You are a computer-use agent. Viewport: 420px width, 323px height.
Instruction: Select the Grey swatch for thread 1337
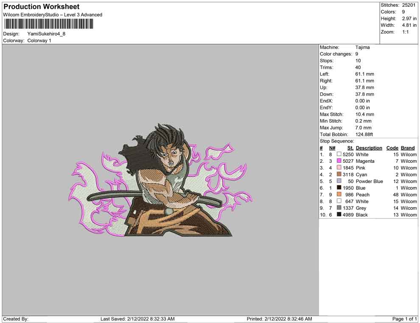[339, 208]
